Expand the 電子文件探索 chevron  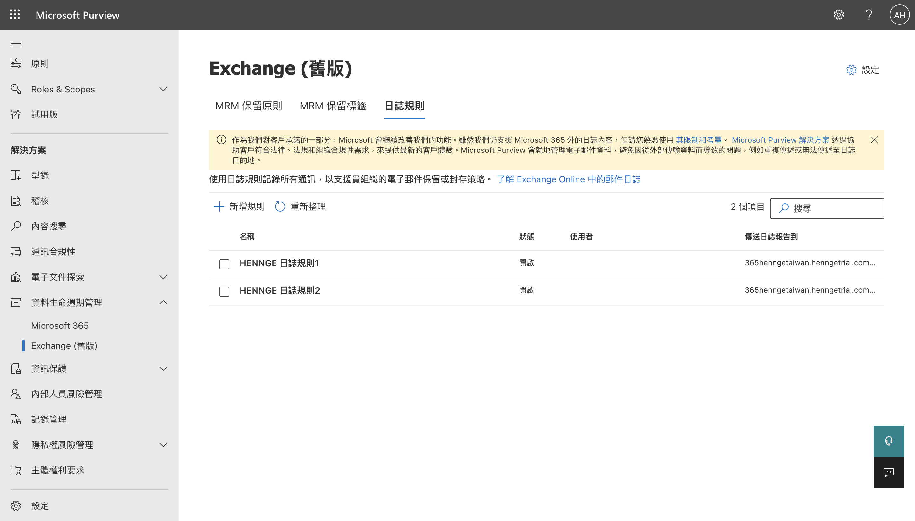(x=163, y=277)
